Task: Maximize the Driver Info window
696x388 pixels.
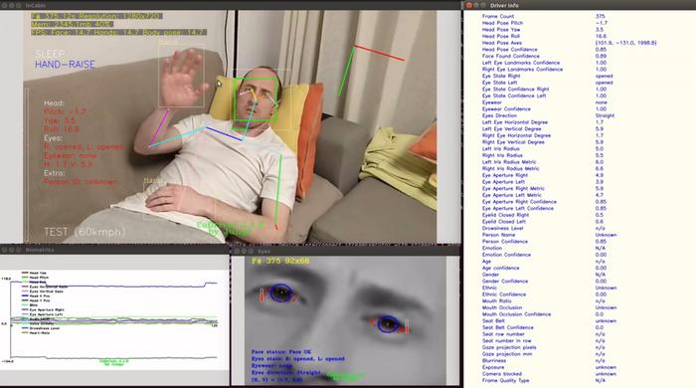Action: (x=483, y=5)
